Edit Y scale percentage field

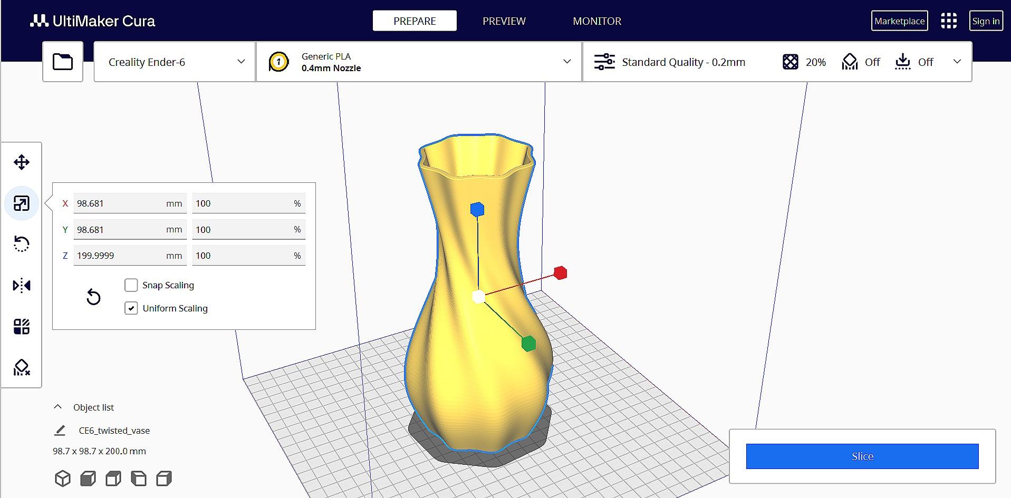pyautogui.click(x=249, y=229)
